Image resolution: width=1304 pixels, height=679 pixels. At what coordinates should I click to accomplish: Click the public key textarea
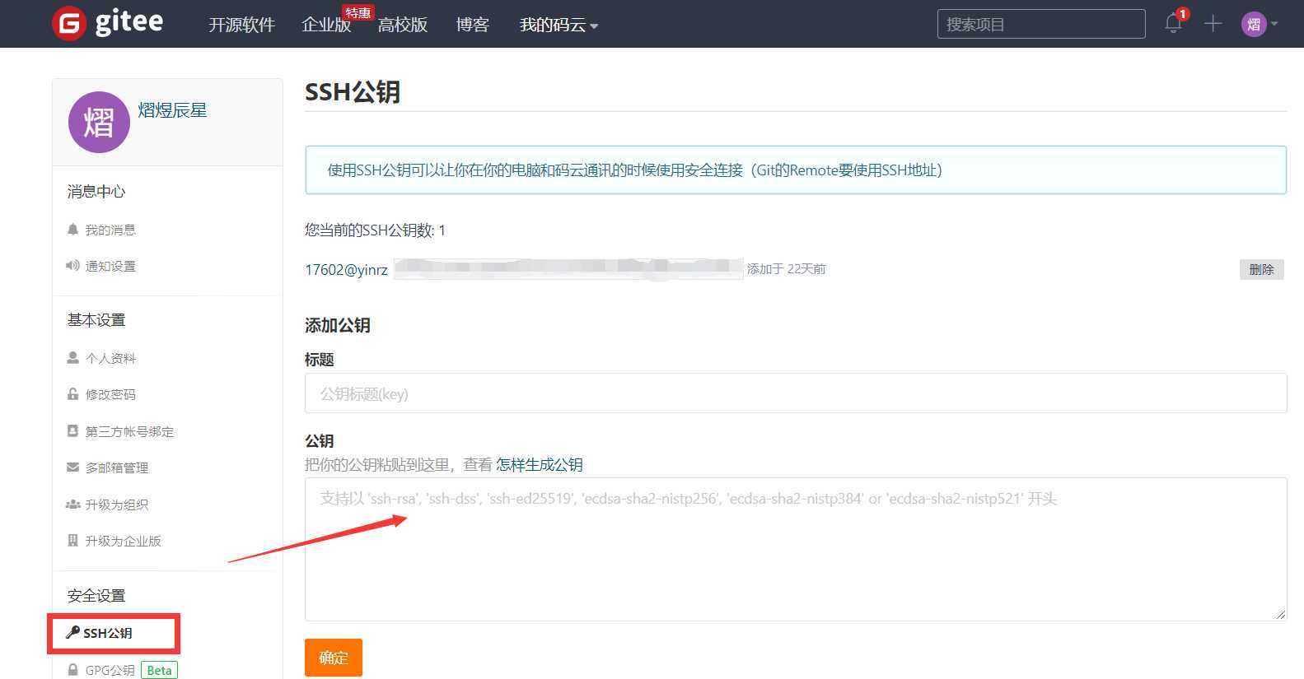click(x=796, y=549)
